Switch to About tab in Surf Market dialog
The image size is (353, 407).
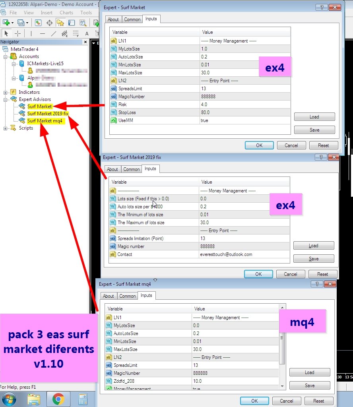click(113, 19)
